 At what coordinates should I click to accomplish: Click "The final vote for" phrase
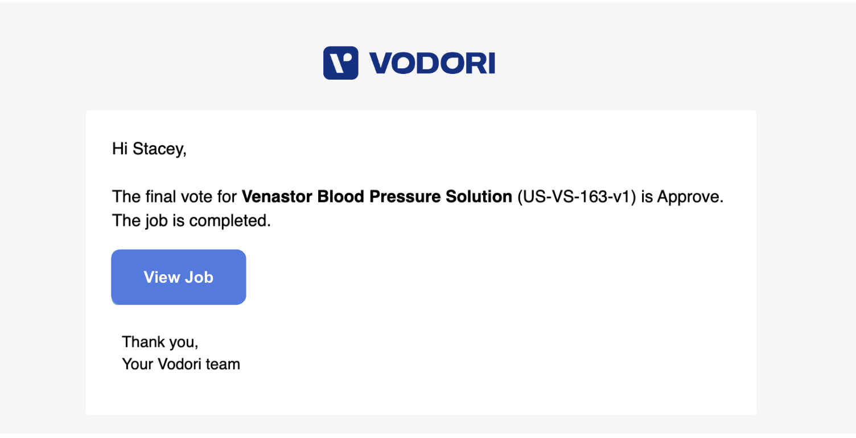click(x=175, y=197)
